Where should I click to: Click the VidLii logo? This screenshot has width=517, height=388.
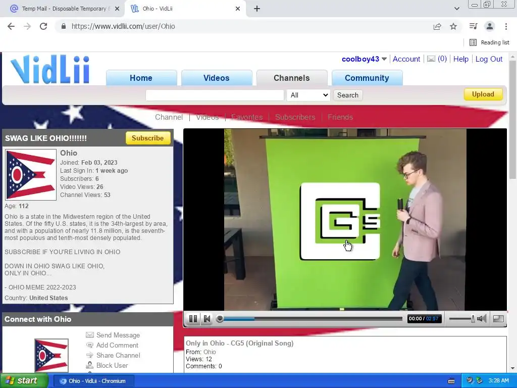point(50,69)
